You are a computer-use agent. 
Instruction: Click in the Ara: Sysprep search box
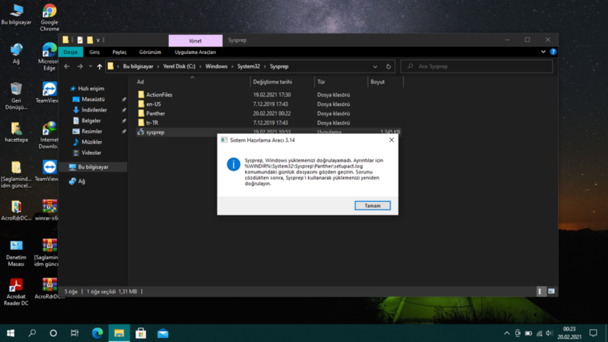[x=477, y=66]
